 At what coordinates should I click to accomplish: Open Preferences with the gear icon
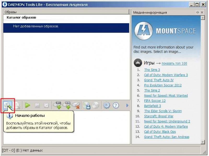click(107, 105)
